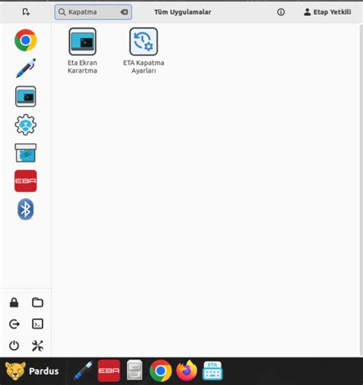Open the pen app in sidebar
Viewport: 363px width, 385px height.
coord(25,68)
